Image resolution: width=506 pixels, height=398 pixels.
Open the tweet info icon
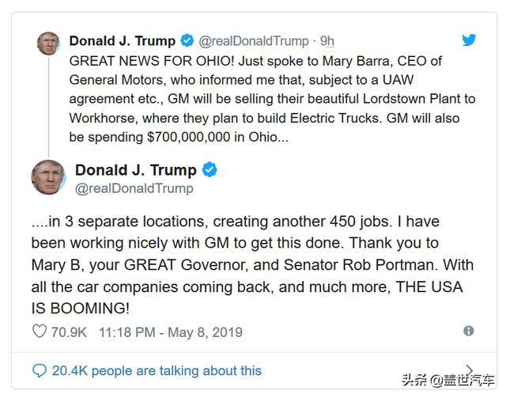click(469, 331)
